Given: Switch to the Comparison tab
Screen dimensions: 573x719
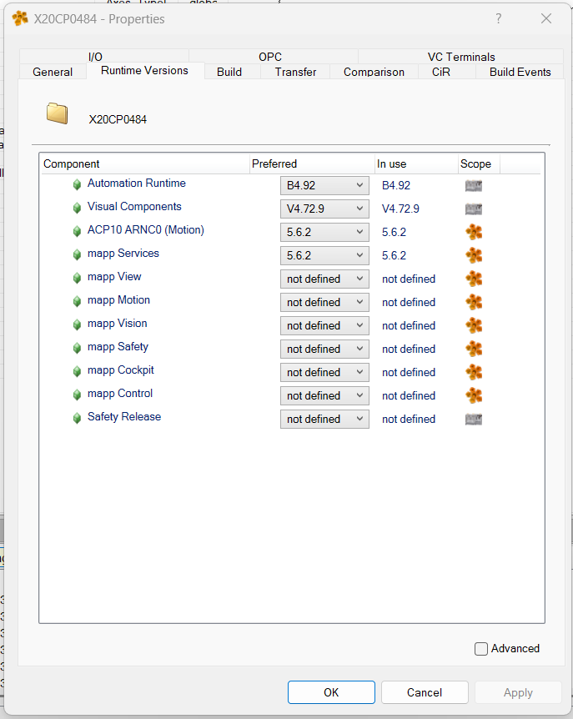Looking at the screenshot, I should [374, 72].
